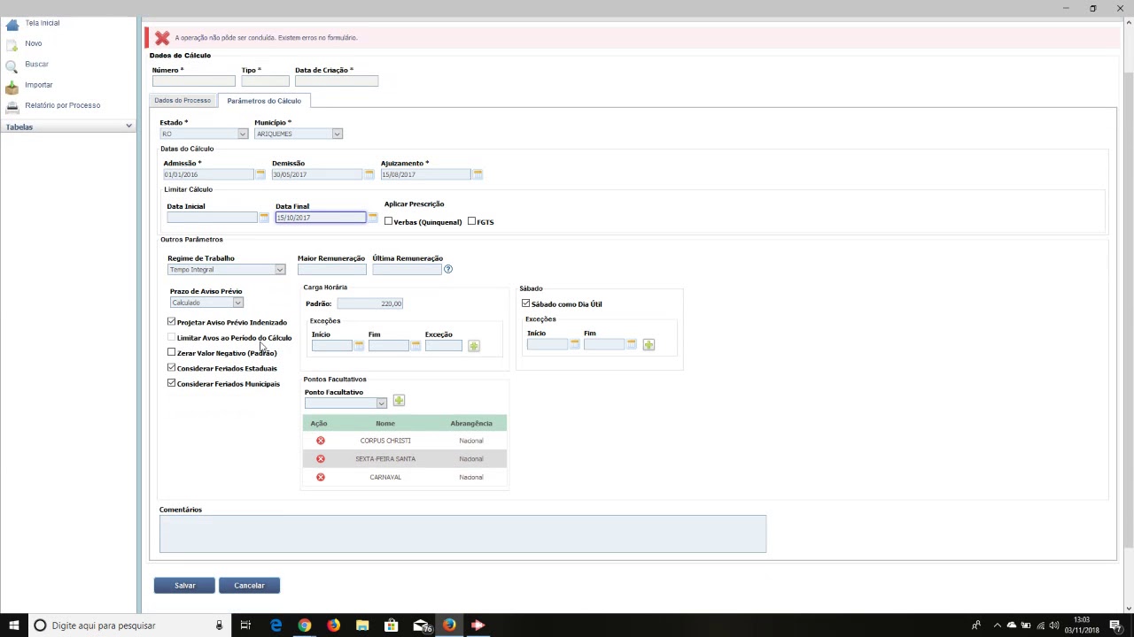Expand Tabelas section in sidebar
This screenshot has width=1134, height=637.
68,127
